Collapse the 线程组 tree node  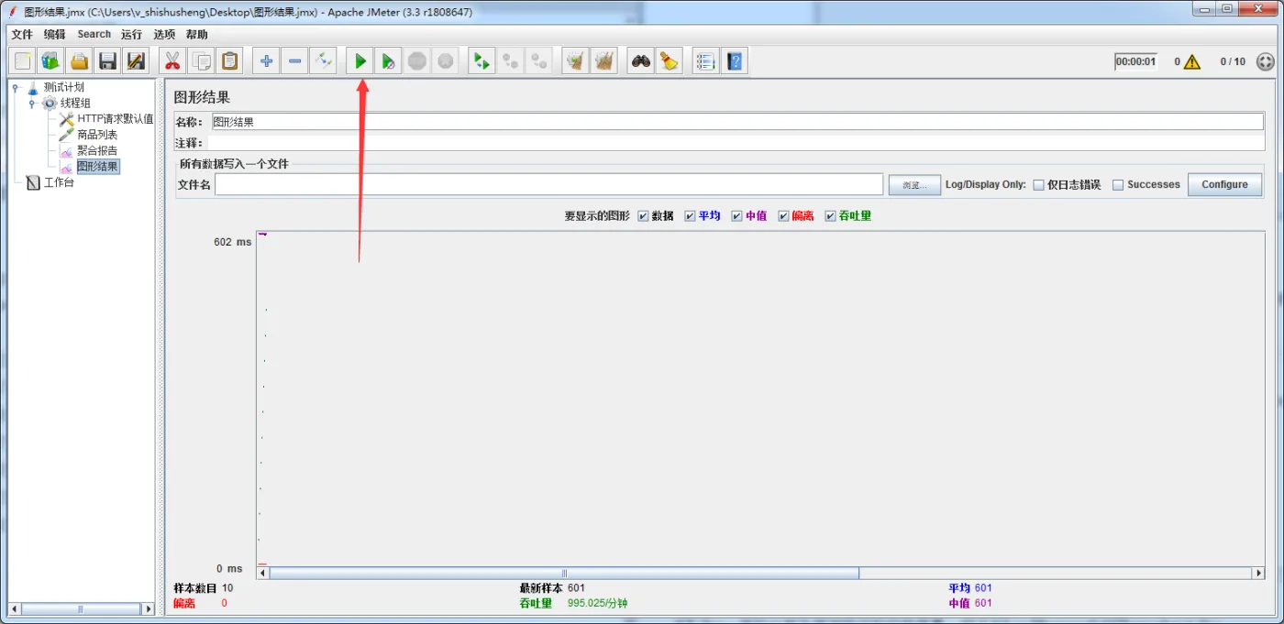coord(32,103)
